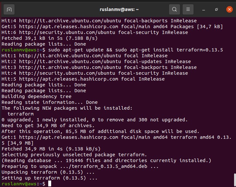Viewport: 236px width, 187px height.
Task: Click '(Reading database ... 191446 files' line
Action: [107, 160]
